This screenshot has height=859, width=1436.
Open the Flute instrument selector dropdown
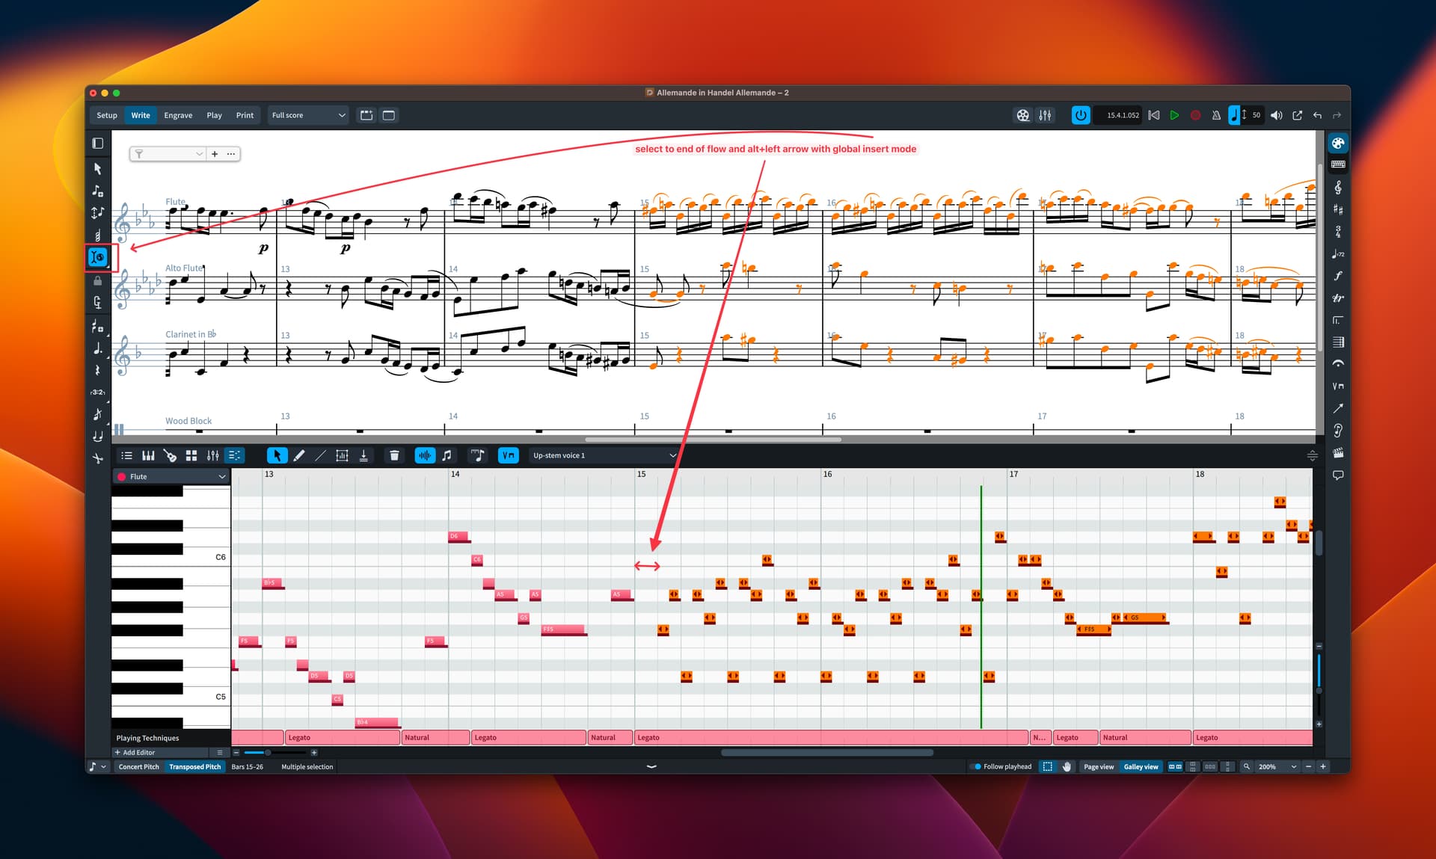(x=171, y=476)
